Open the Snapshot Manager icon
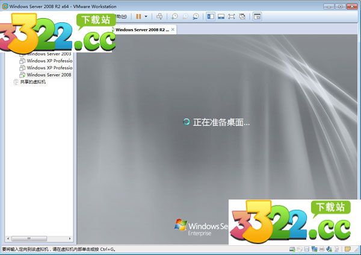 coord(196,16)
